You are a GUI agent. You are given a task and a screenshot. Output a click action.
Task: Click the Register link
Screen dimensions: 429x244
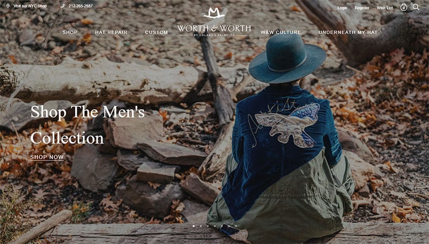point(362,8)
